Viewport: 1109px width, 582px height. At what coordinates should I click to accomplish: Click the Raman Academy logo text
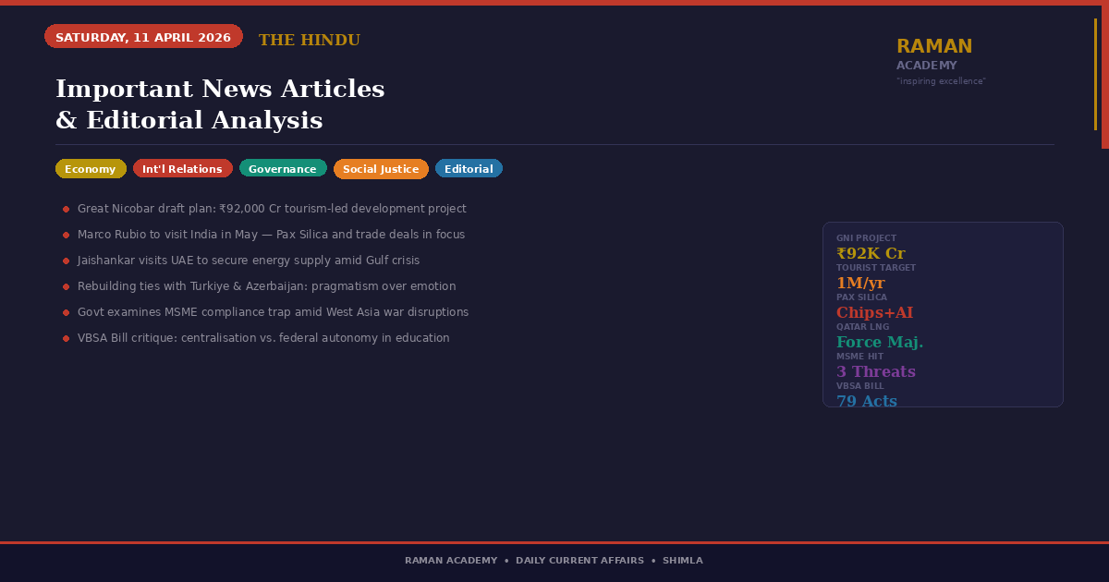tap(934, 46)
